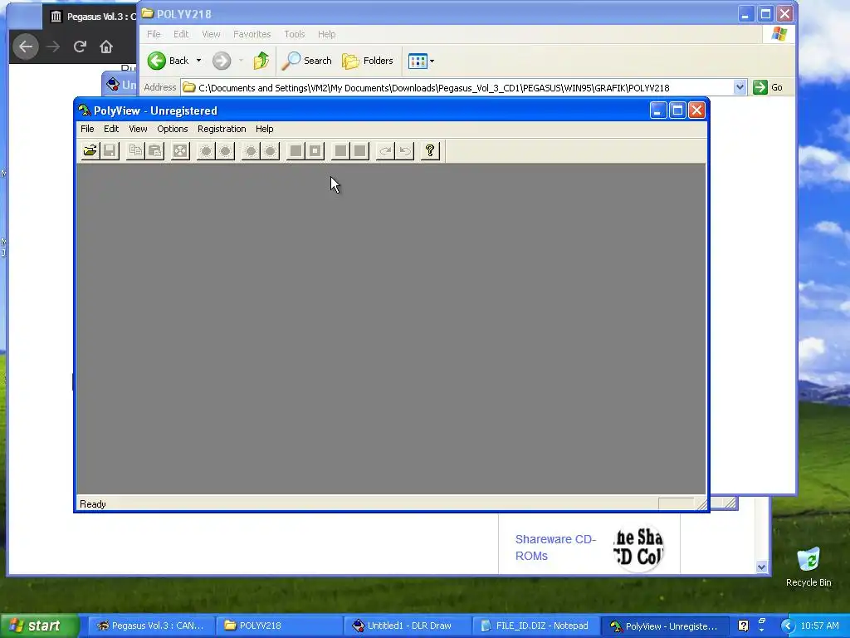Click the browser forward arrow button

[x=53, y=47]
